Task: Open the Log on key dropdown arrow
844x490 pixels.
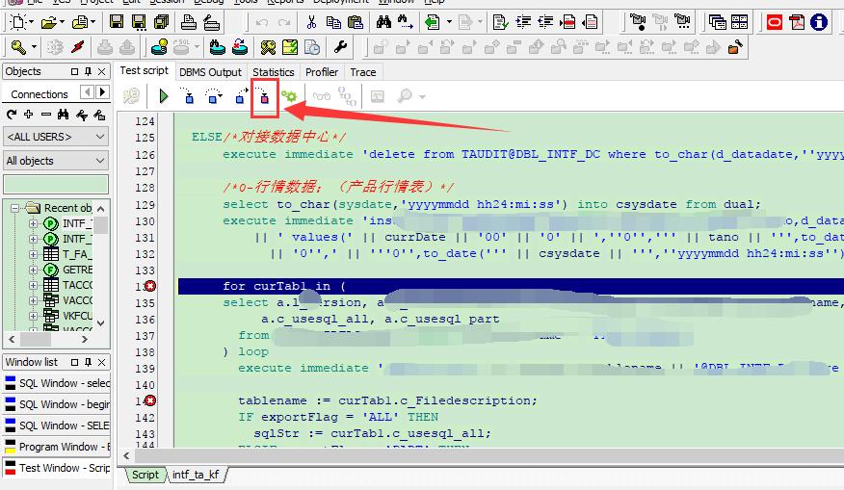Action: click(x=34, y=47)
